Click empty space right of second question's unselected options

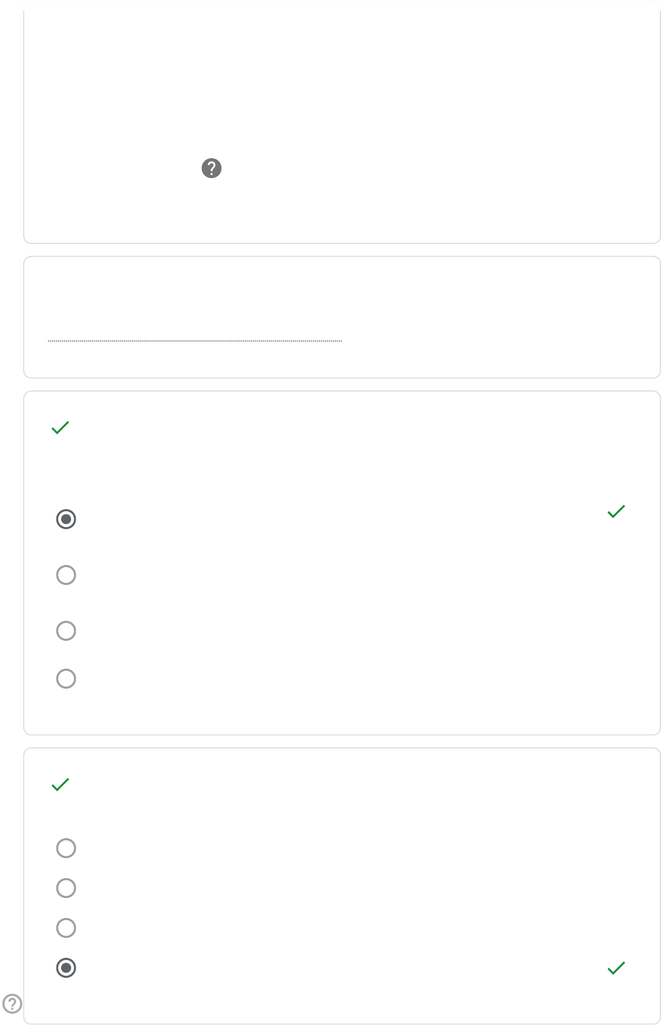coord(399,888)
